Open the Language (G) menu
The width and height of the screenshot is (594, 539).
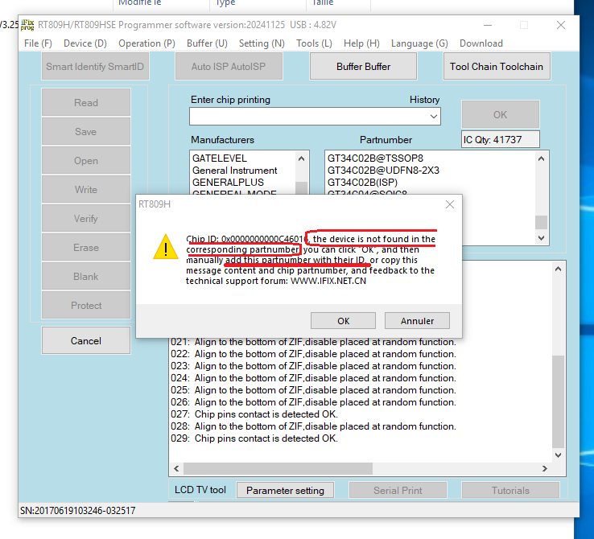pyautogui.click(x=419, y=43)
